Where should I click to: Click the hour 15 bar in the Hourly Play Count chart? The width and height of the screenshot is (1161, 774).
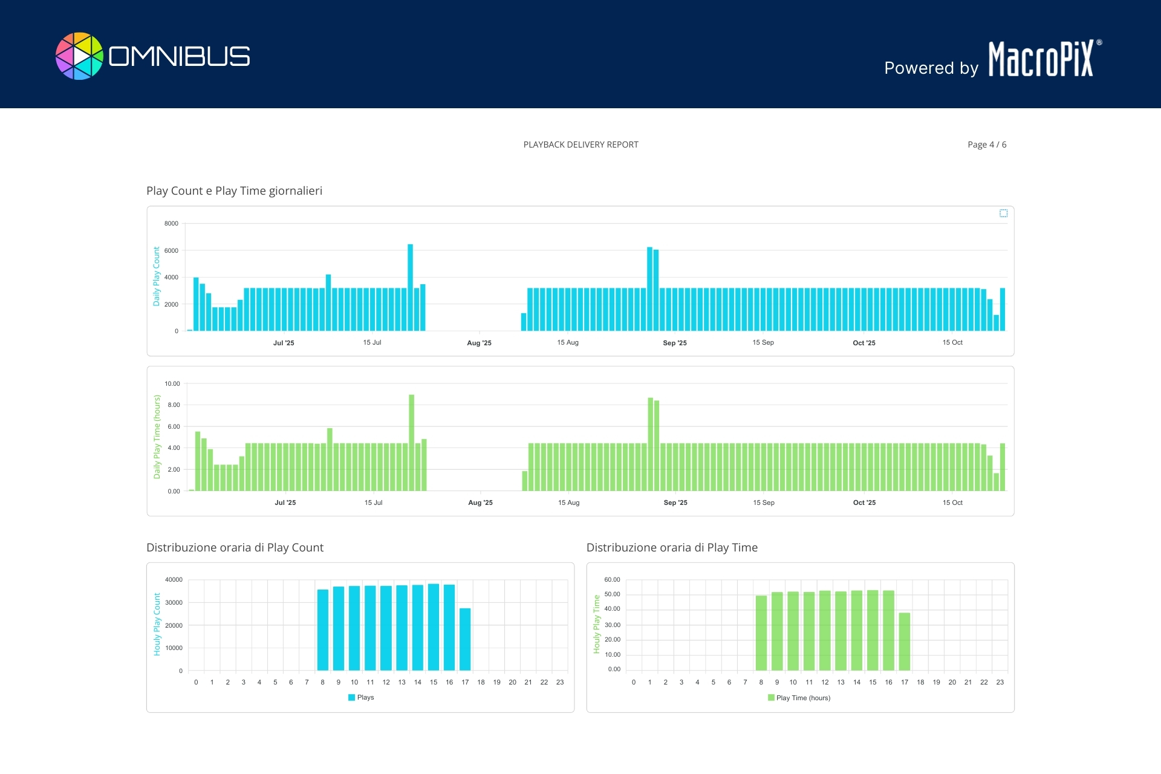point(434,627)
